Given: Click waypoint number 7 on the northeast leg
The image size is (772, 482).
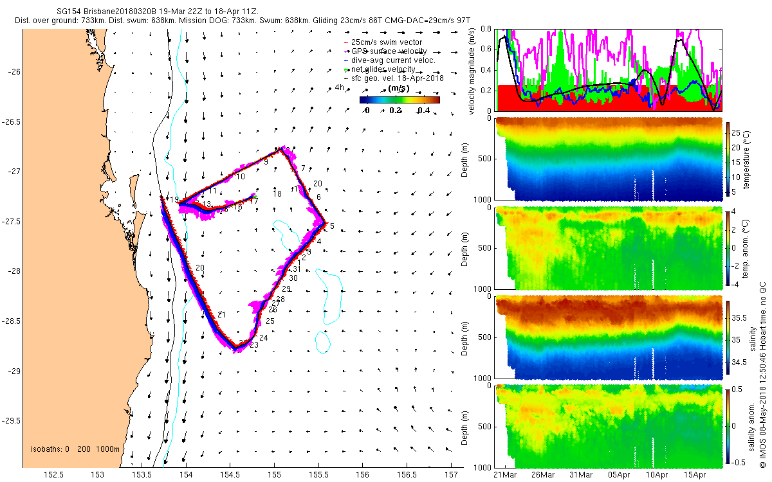Looking at the screenshot, I should 302,168.
